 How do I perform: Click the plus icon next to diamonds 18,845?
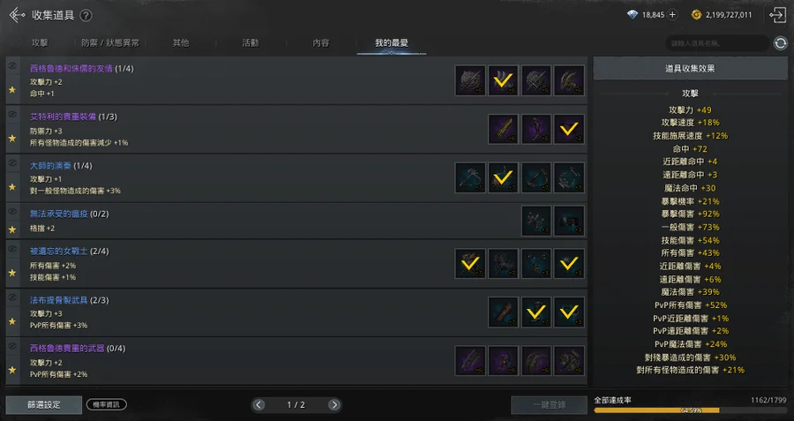[672, 15]
